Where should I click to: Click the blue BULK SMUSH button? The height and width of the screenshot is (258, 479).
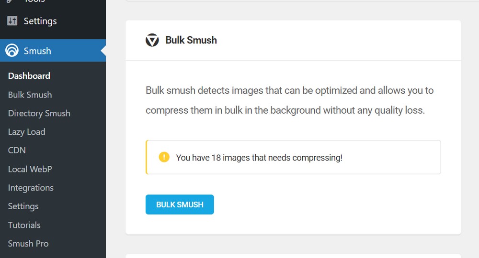click(x=180, y=204)
